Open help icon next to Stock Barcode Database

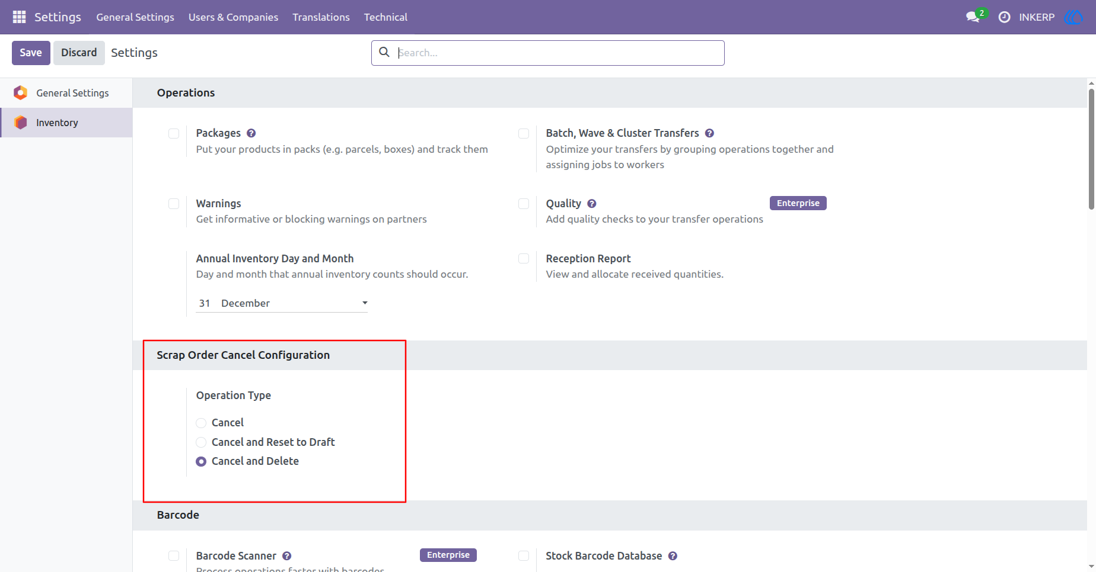[673, 556]
